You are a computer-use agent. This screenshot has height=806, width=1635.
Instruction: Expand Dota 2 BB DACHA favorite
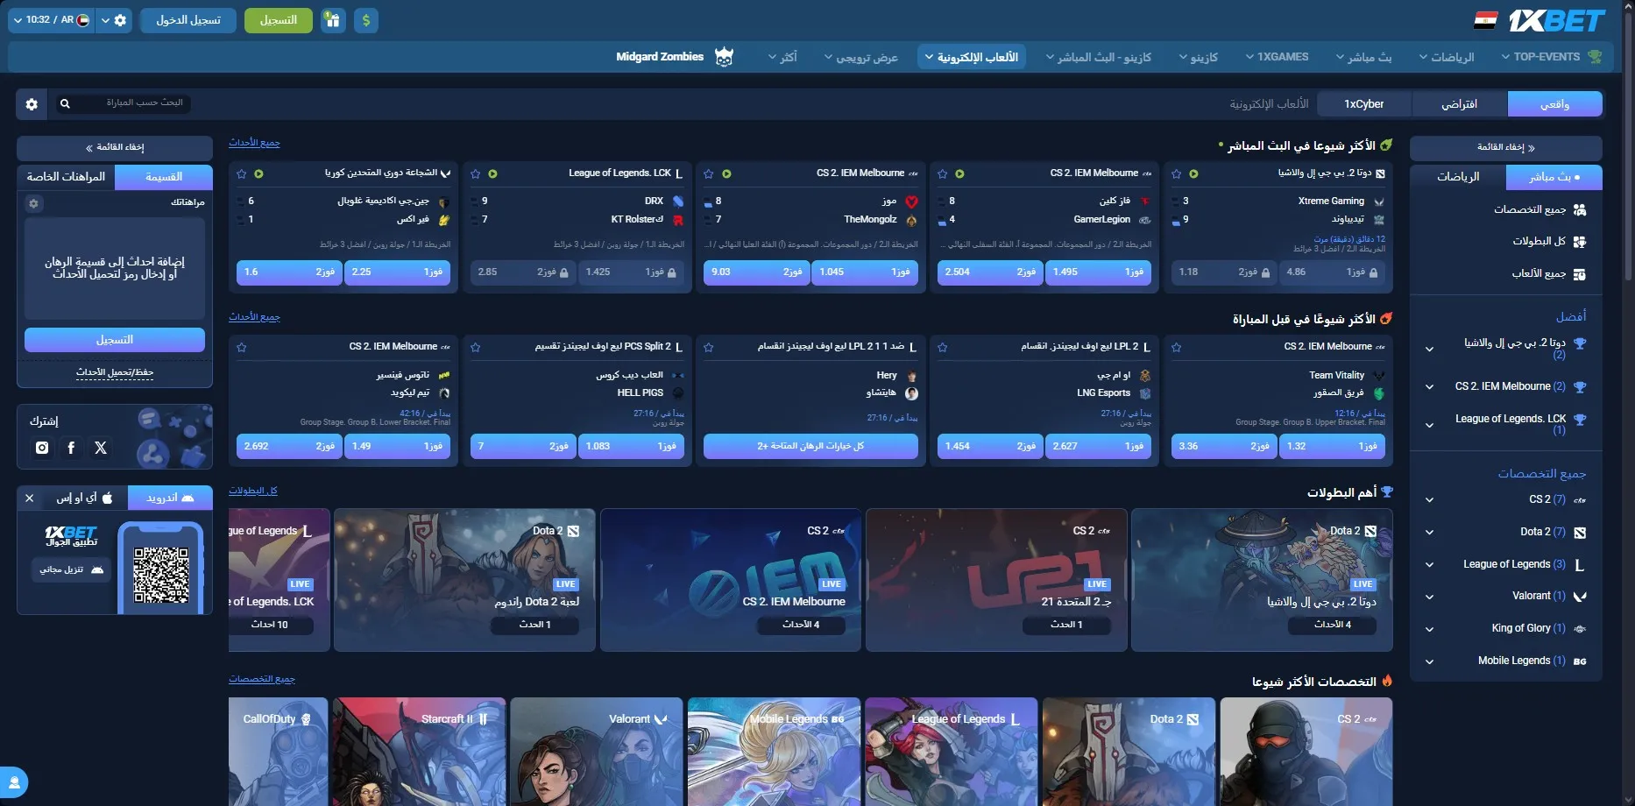click(1429, 349)
